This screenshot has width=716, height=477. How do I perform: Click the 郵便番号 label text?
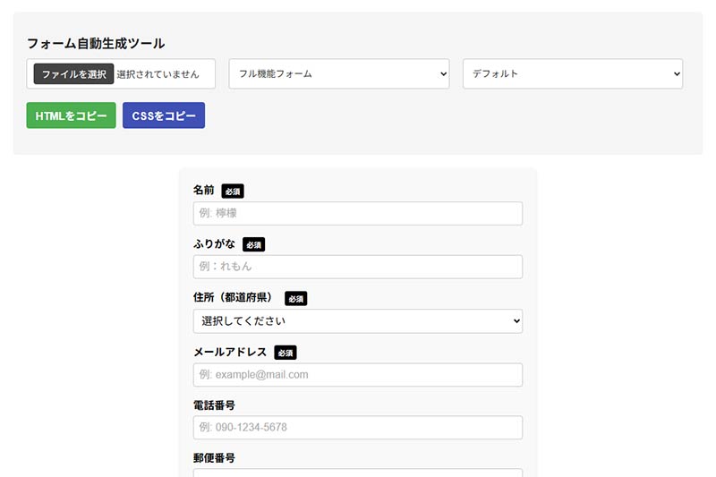click(214, 458)
